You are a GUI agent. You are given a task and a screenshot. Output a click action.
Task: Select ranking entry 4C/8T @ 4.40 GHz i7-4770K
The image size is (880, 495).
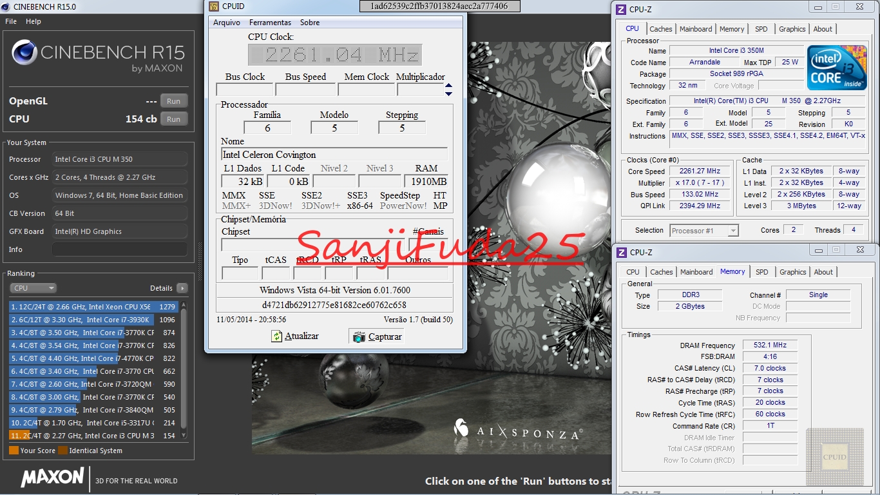[x=93, y=358]
